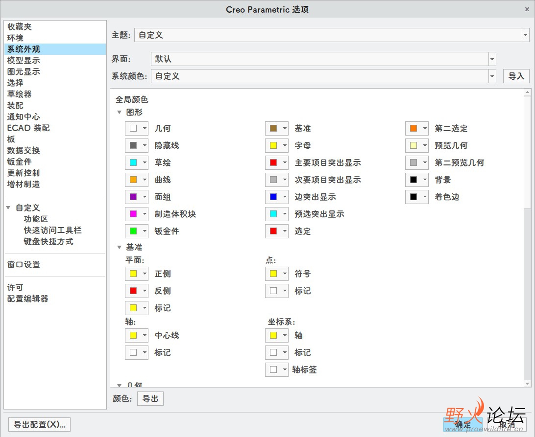Click the 曲线 orange color swatch
Image resolution: width=535 pixels, height=437 pixels.
coord(133,179)
